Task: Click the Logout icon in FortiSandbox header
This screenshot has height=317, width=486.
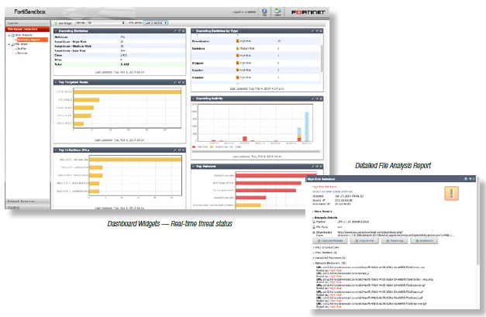Action: [277, 12]
